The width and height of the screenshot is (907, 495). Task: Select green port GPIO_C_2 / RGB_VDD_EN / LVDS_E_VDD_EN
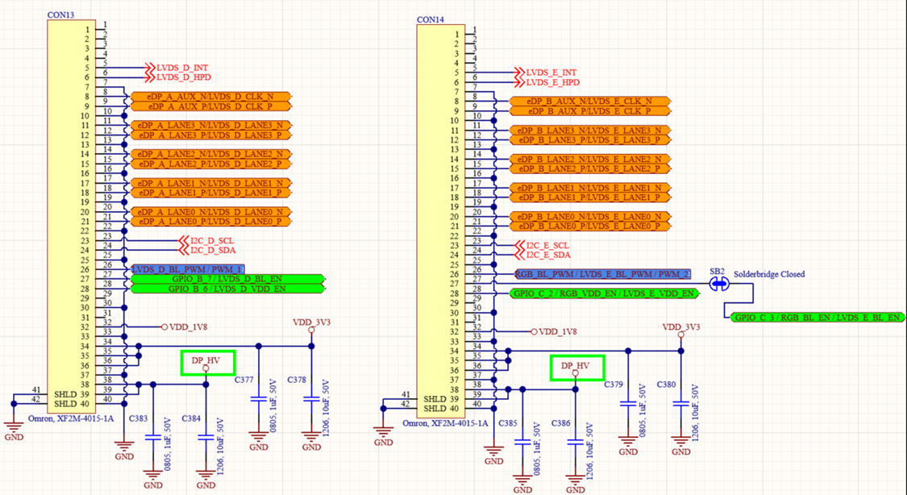605,293
